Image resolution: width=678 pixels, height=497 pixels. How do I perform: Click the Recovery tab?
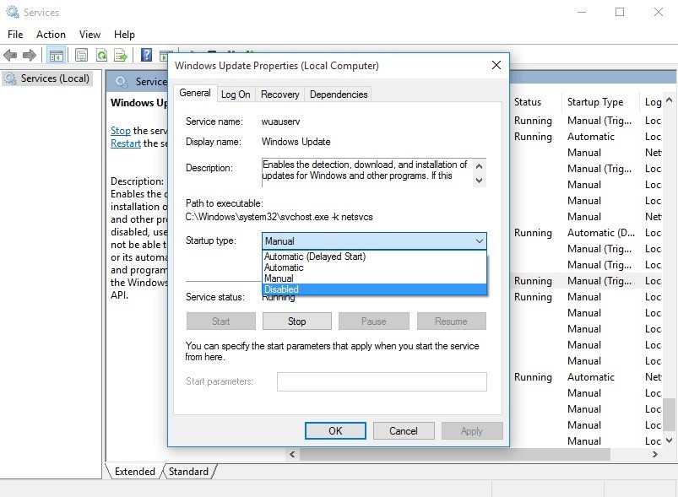(x=279, y=94)
